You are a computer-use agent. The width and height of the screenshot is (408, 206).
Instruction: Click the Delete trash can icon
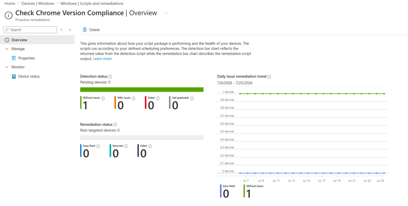(x=84, y=29)
